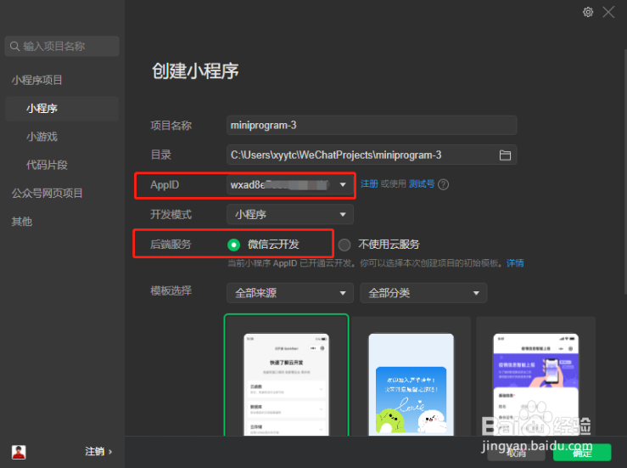Image resolution: width=627 pixels, height=468 pixels.
Task: Open the settings gear icon
Action: click(587, 12)
